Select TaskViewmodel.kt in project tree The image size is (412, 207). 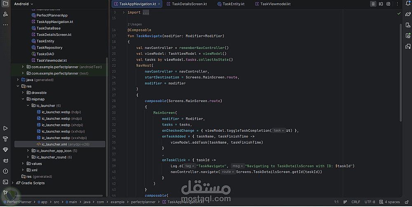pyautogui.click(x=49, y=60)
